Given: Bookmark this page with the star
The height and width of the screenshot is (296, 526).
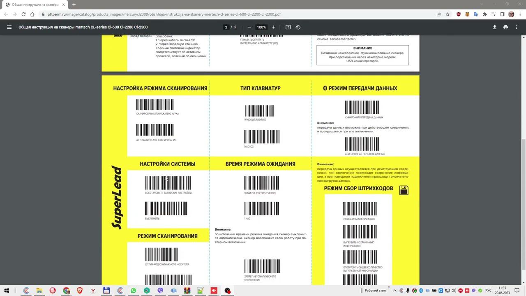Looking at the screenshot, I should coord(448,14).
